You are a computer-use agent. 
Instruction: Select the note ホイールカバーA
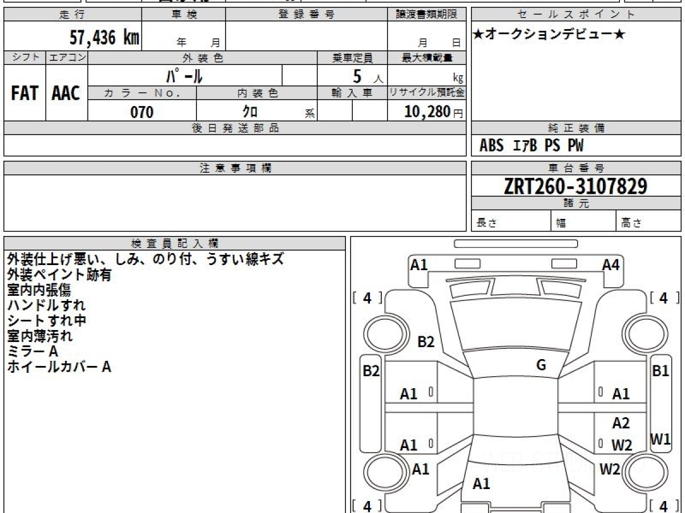[x=59, y=367]
